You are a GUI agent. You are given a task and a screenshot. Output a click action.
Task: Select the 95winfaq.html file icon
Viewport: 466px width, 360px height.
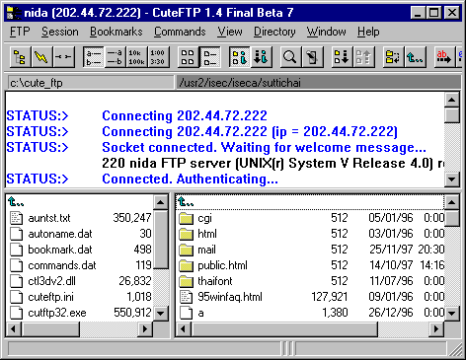coord(187,297)
